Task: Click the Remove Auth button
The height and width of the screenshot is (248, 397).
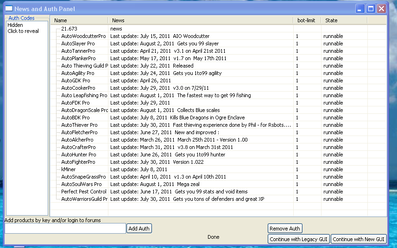Action: pyautogui.click(x=285, y=229)
